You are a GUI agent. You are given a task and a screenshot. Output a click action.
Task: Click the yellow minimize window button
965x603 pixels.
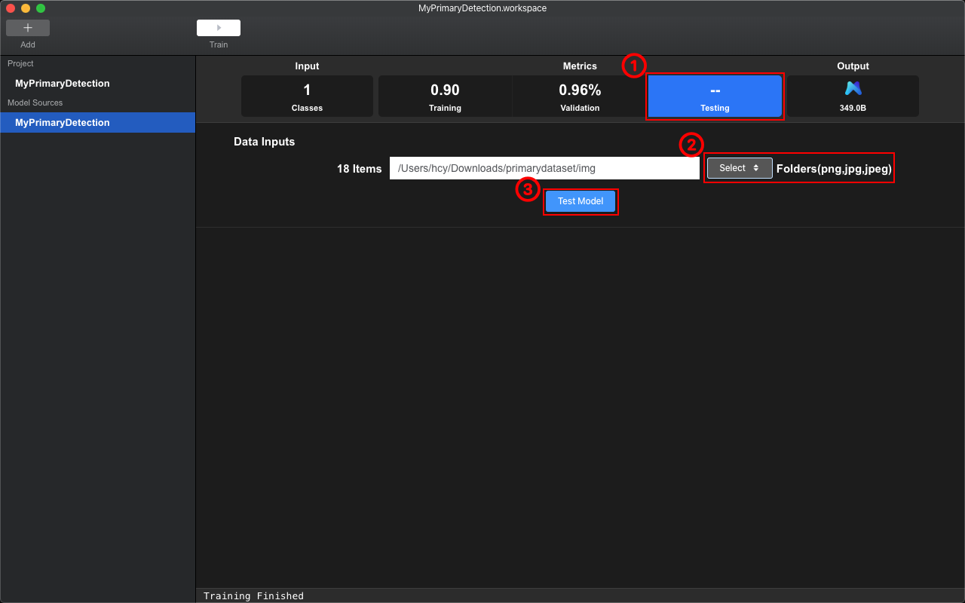coord(26,8)
